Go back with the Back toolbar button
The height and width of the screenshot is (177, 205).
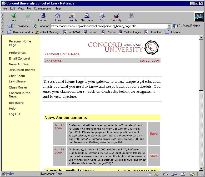click(x=13, y=17)
